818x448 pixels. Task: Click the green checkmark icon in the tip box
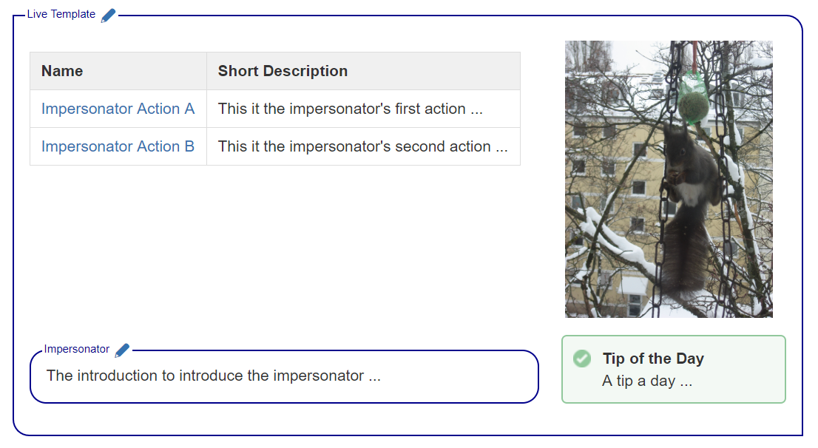pyautogui.click(x=582, y=359)
